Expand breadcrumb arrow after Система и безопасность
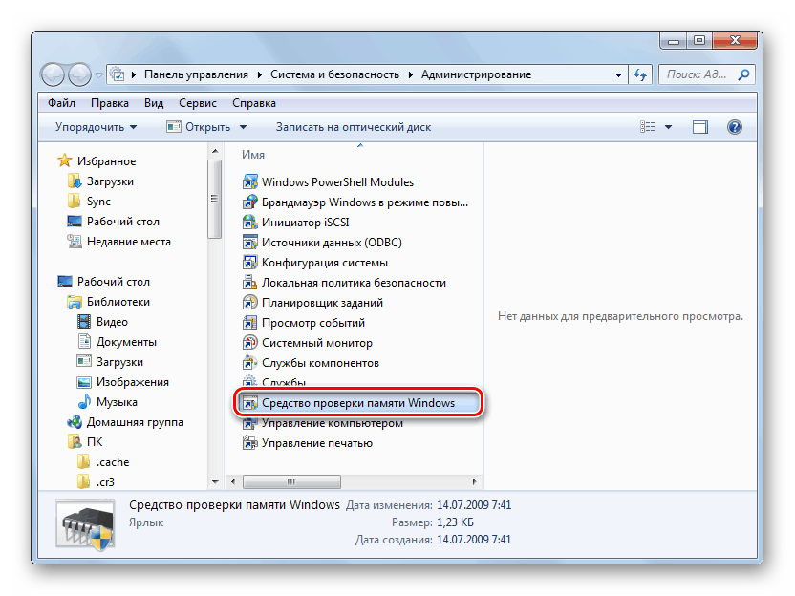Screen dimensions: 795x596 coord(410,75)
